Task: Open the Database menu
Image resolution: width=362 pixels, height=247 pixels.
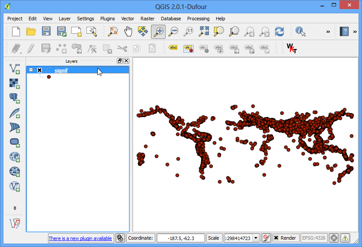Action: coord(171,19)
